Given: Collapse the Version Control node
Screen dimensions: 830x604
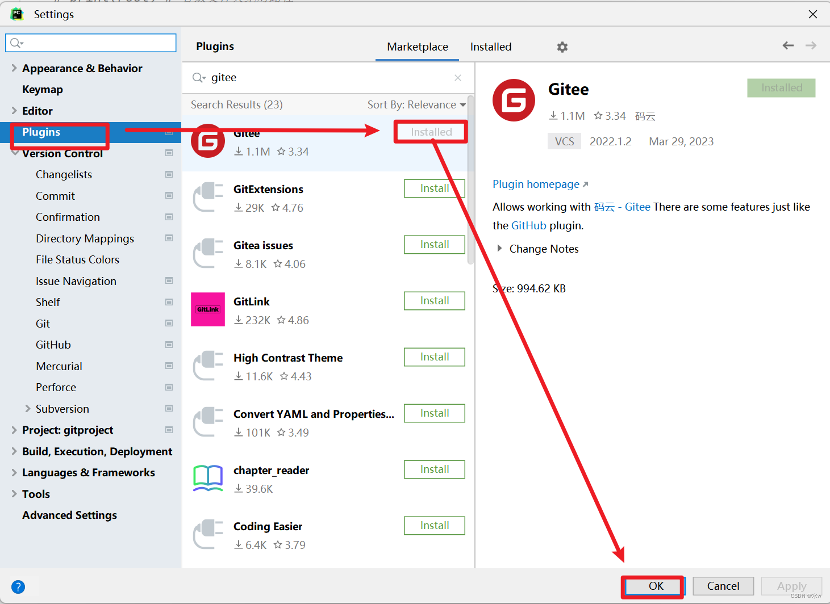Looking at the screenshot, I should coord(14,153).
